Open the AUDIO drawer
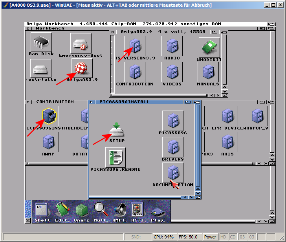The width and height of the screenshot is (286, 242). pos(172,46)
